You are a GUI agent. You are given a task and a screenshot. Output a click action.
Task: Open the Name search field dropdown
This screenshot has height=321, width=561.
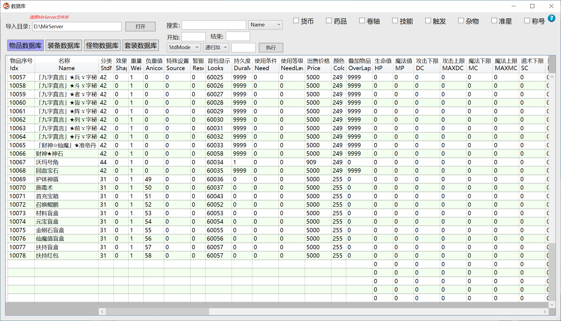(265, 25)
